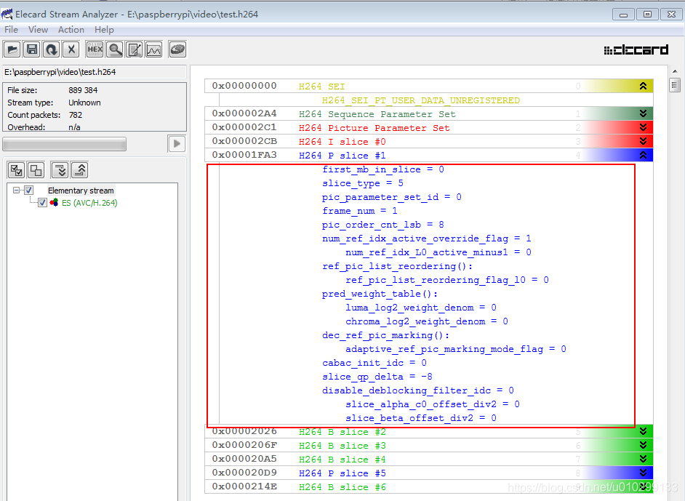Click the disable_deblocking_filter_idc = 0 field

(x=417, y=390)
